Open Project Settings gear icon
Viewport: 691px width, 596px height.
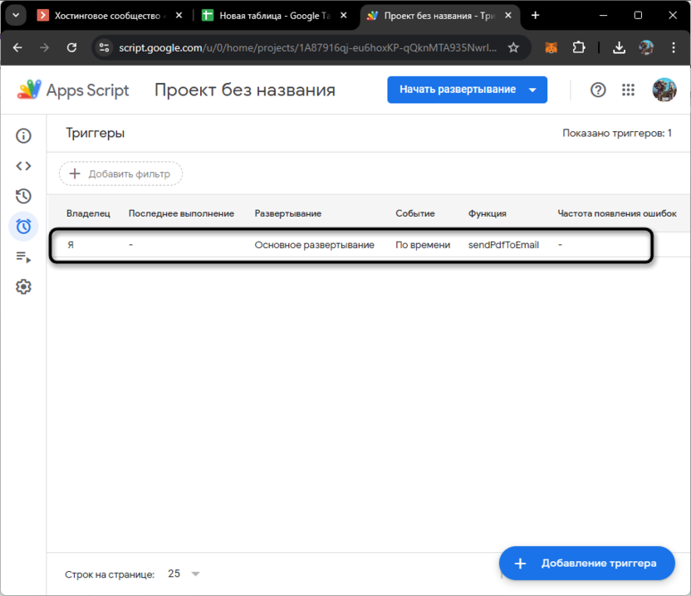click(x=23, y=286)
